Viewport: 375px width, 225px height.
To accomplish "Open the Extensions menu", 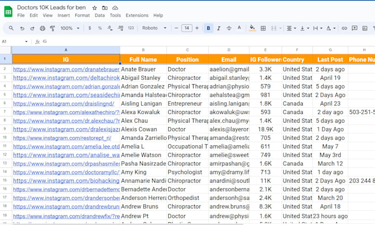I will 137,15.
